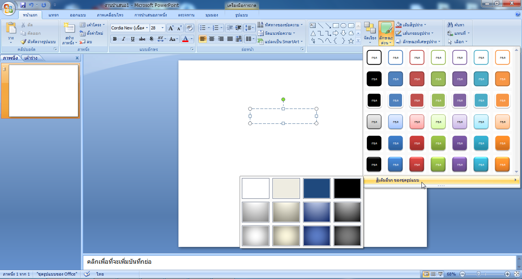This screenshot has width=522, height=279.
Task: Toggle italic text formatting
Action: [123, 39]
